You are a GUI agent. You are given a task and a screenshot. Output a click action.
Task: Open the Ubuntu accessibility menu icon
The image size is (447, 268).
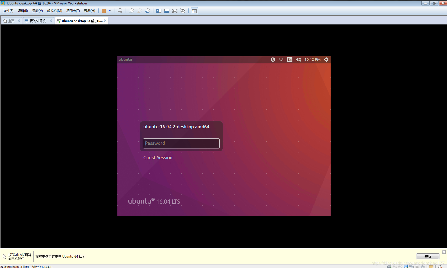[x=273, y=59]
